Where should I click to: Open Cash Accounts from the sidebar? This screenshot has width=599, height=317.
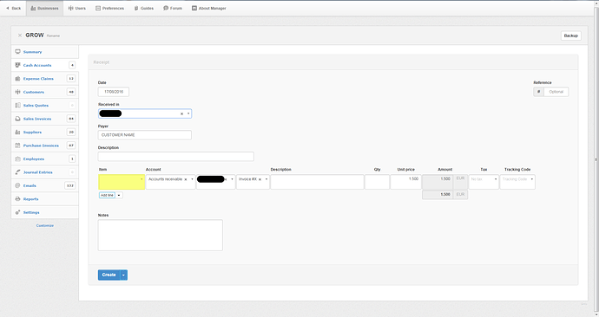click(44, 65)
